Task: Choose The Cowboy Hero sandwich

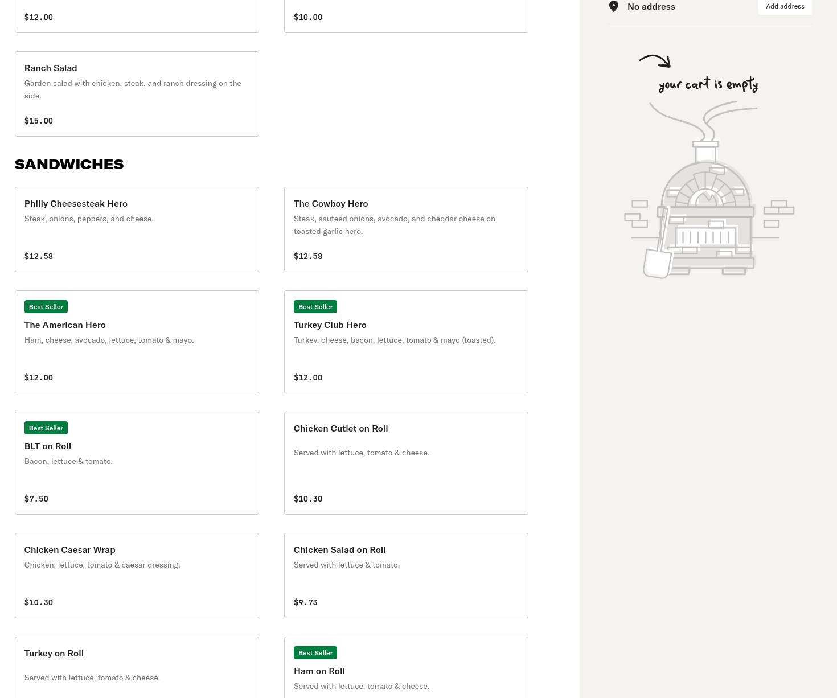Action: (x=406, y=229)
